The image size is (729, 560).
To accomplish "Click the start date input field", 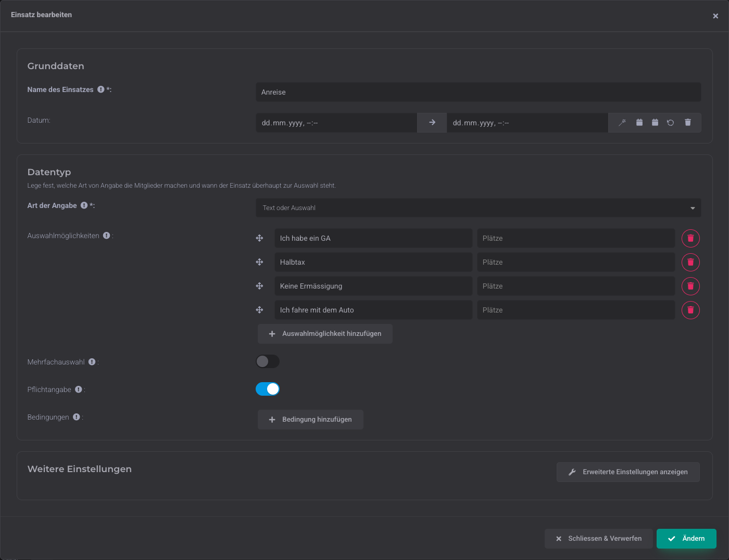I will (x=337, y=123).
